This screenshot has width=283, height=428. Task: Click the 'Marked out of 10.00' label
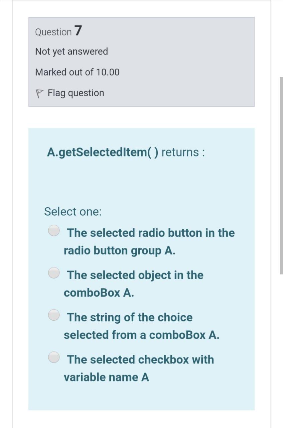[x=77, y=72]
